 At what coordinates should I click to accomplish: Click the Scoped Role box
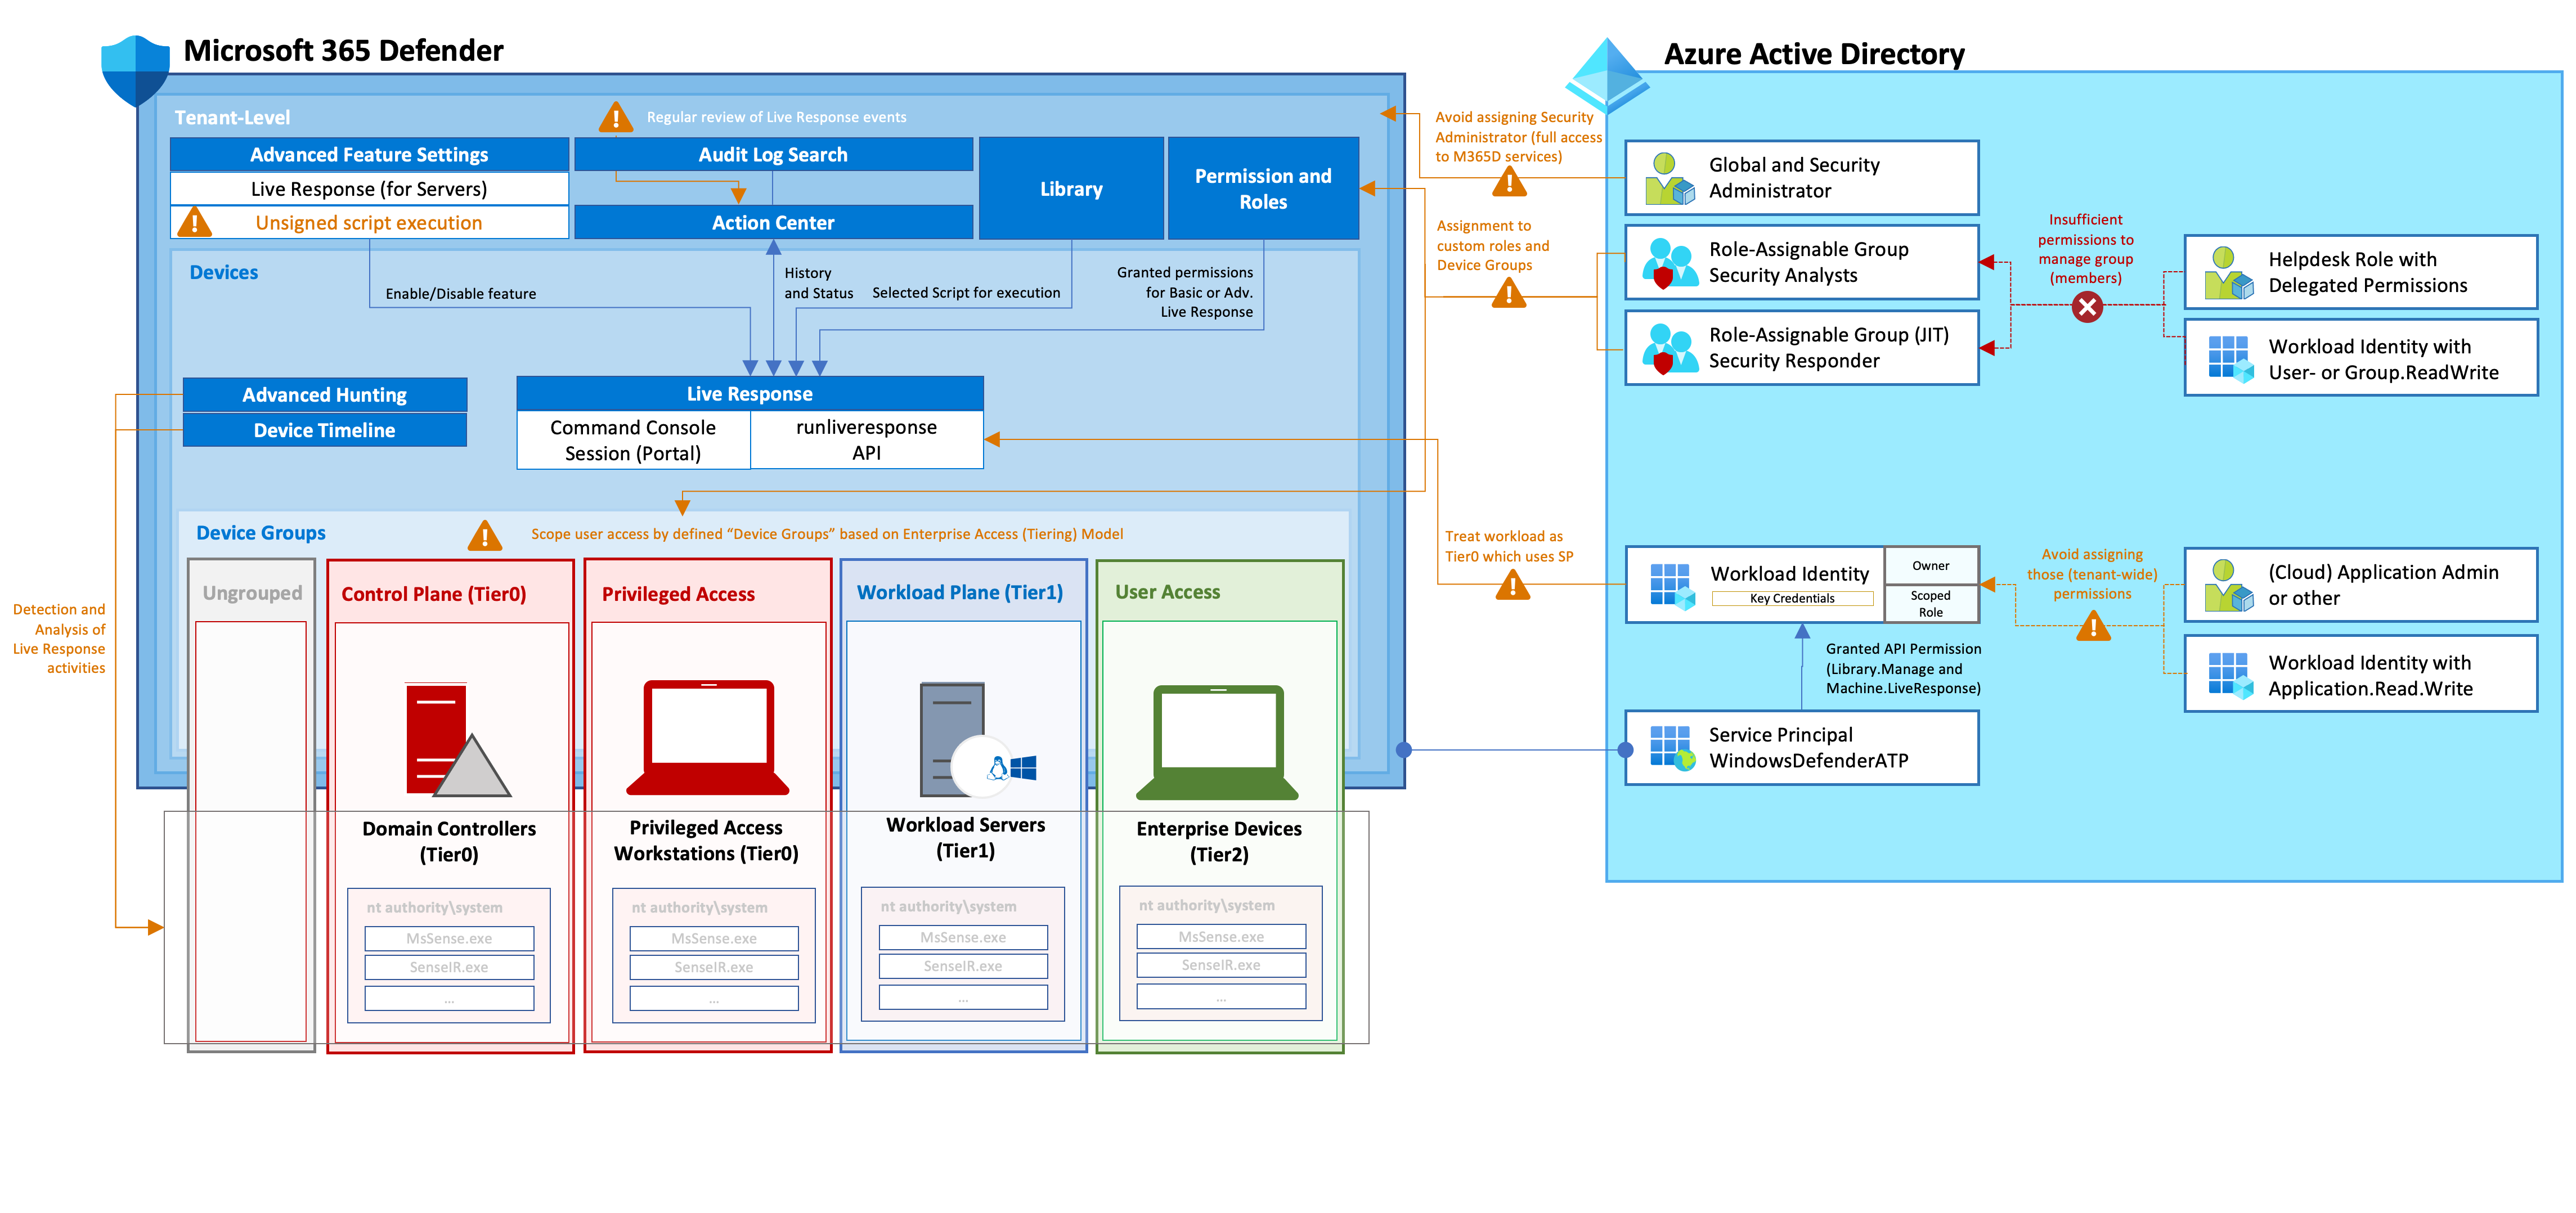pos(1931,603)
